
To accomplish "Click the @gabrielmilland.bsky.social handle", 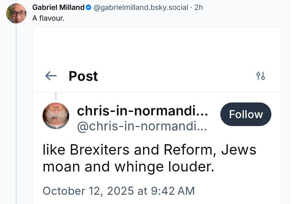I will point(141,8).
